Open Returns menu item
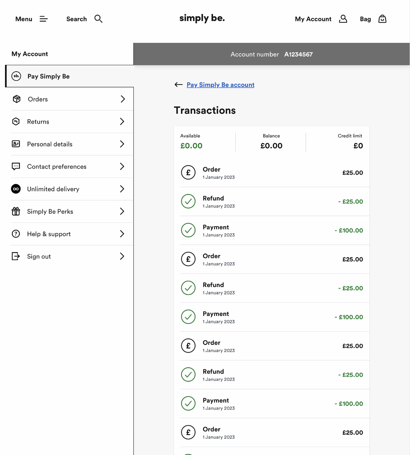Screen dimensions: 410x455 (x=72, y=122)
